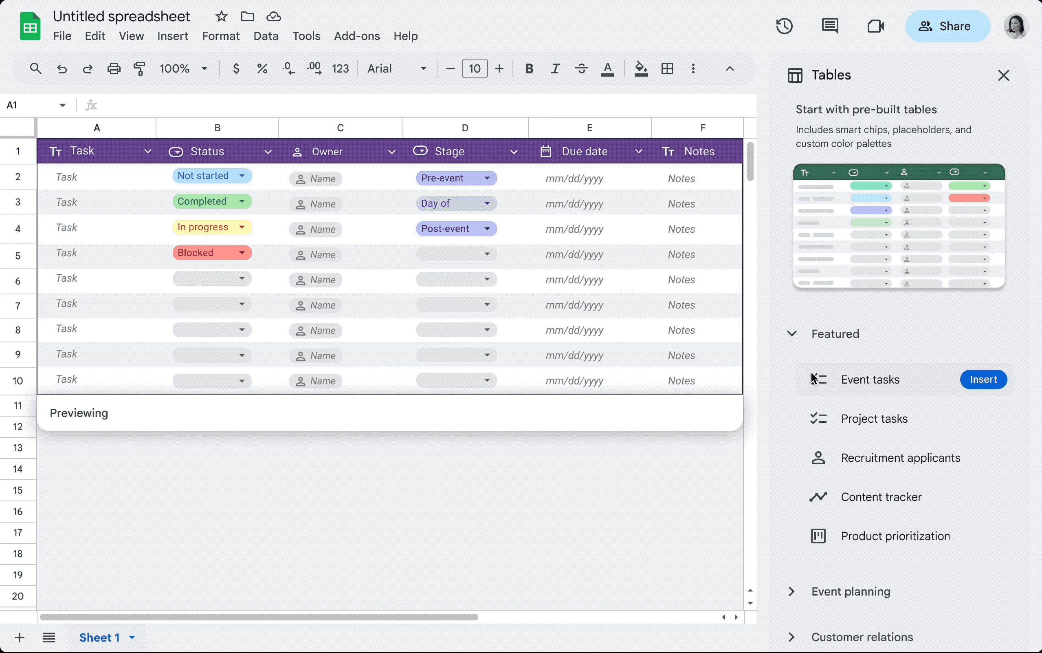Click the Tables panel icon in sidebar
The height and width of the screenshot is (653, 1042).
click(794, 75)
